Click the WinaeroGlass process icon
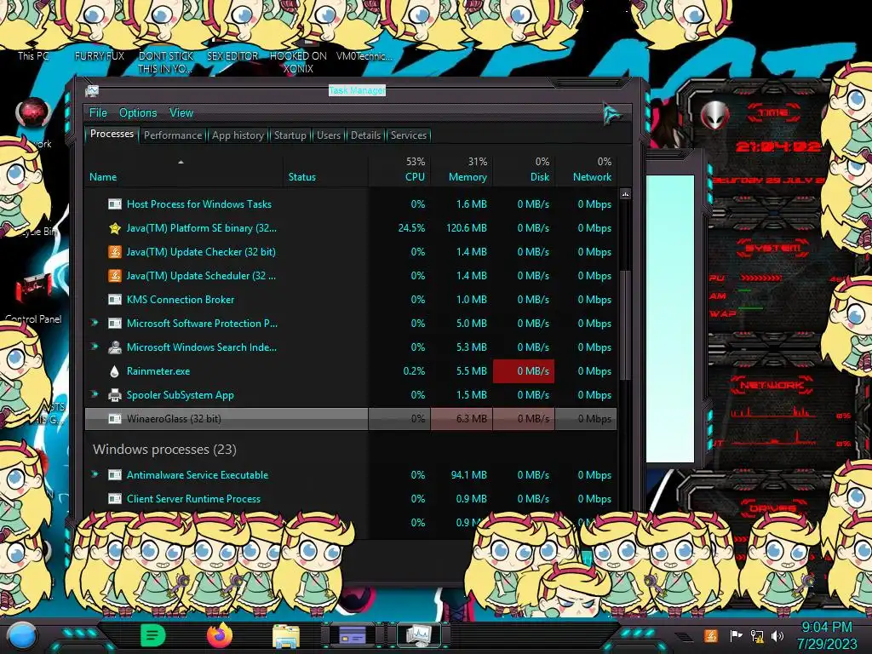 click(115, 419)
